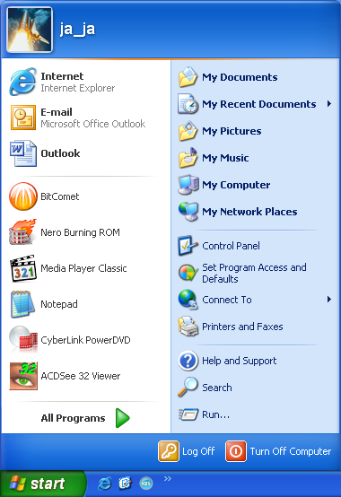The image size is (341, 497).
Task: Open the My Pictures folder
Action: tap(255, 131)
